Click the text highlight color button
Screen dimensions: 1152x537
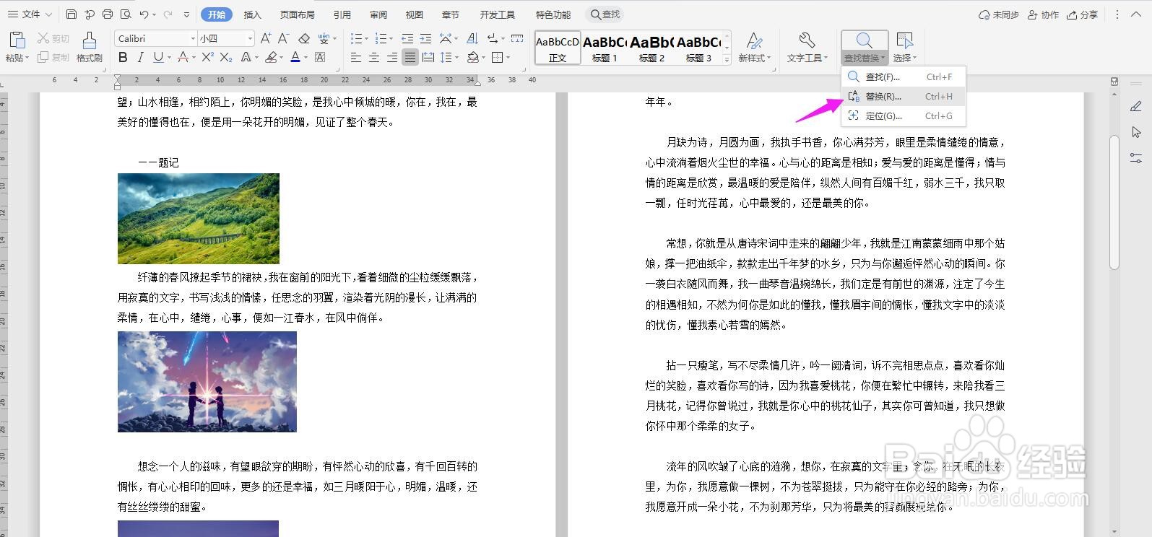point(270,57)
